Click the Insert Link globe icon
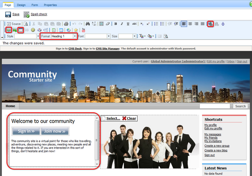The image size is (252, 176). pyautogui.click(x=210, y=24)
